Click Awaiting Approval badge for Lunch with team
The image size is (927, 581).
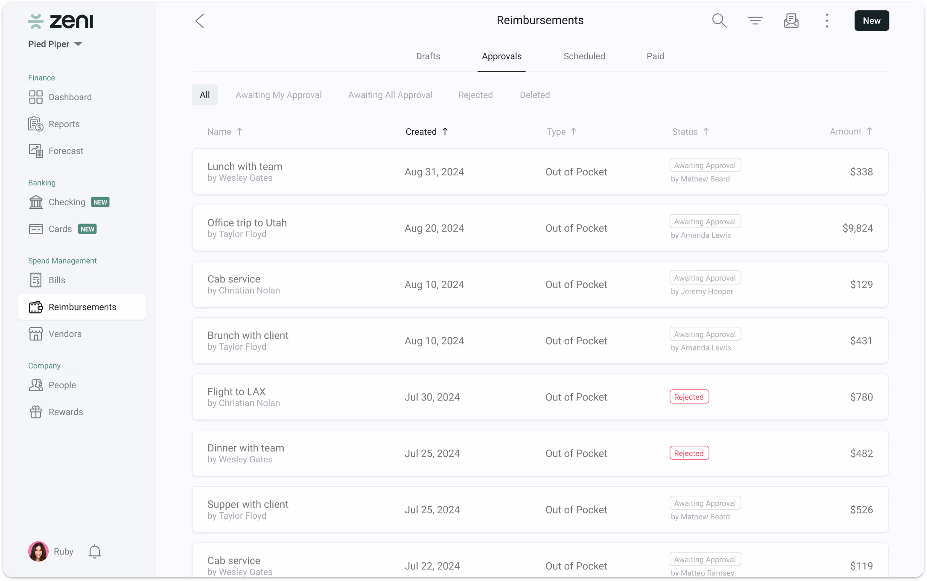pos(705,165)
